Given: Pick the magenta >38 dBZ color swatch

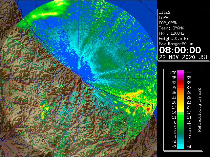Looking at the screenshot, I should pos(180,73).
